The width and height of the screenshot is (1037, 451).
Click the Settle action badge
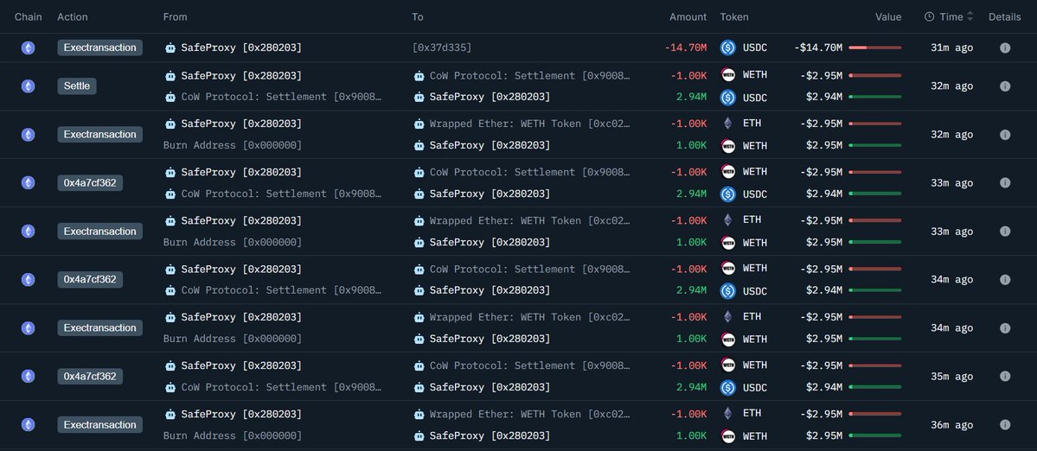(77, 86)
